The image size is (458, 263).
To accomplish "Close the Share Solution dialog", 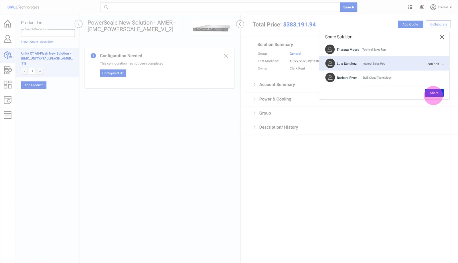I will (442, 37).
